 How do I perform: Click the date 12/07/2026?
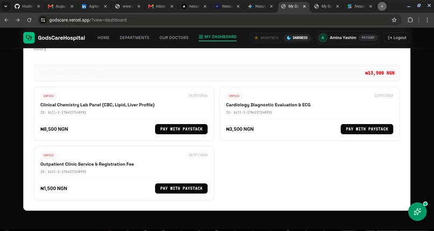[x=383, y=96]
